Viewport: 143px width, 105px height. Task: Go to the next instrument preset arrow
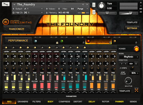pos(87,4)
